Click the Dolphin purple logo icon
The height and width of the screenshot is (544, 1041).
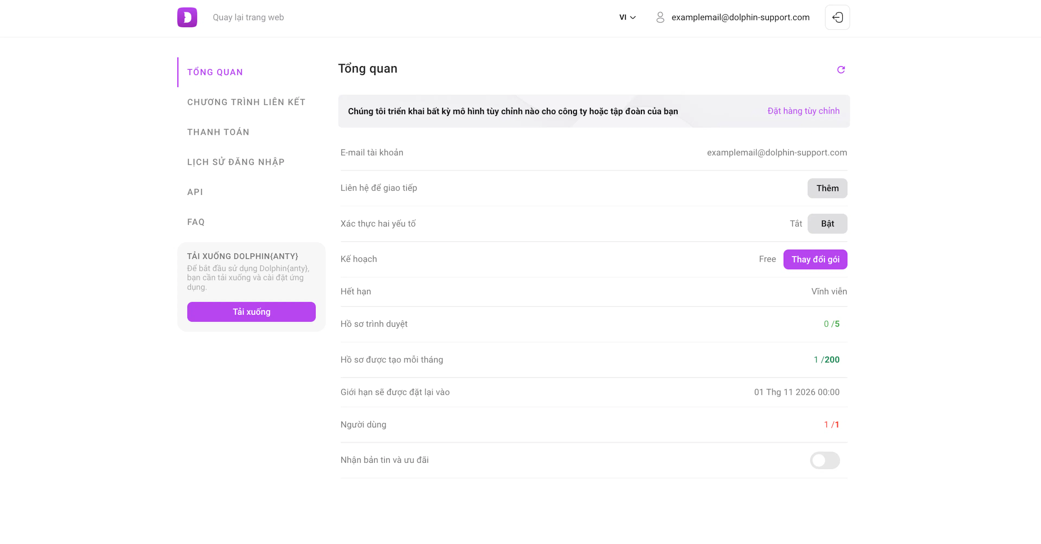187,17
